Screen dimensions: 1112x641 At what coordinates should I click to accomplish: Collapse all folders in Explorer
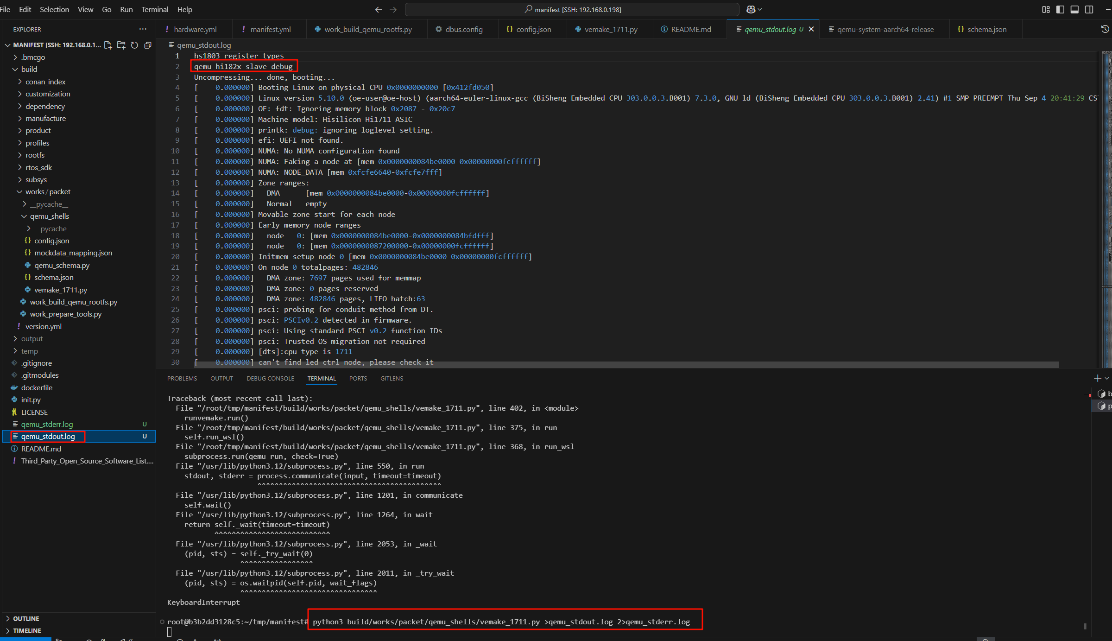pyautogui.click(x=148, y=45)
